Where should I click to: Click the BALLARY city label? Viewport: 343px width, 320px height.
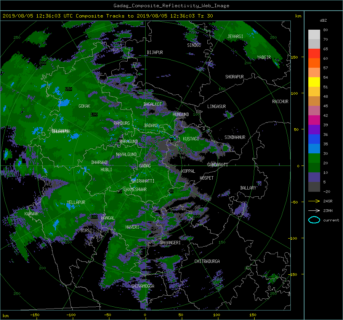248,188
